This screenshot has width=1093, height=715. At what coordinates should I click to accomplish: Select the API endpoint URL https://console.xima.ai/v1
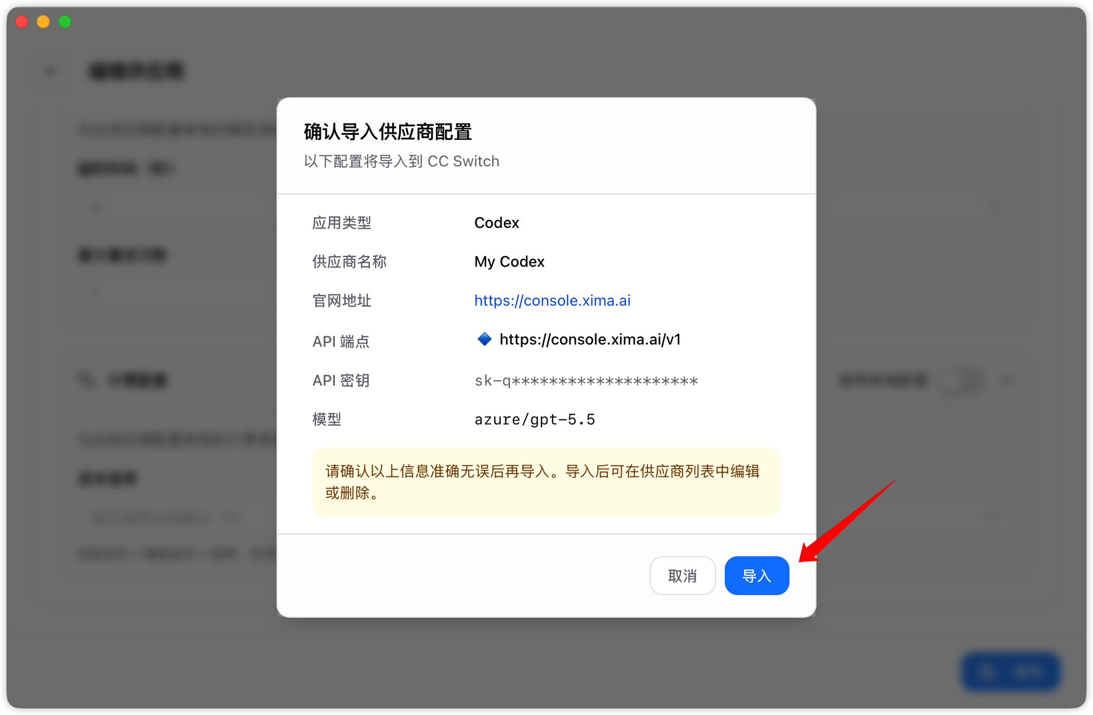click(590, 339)
